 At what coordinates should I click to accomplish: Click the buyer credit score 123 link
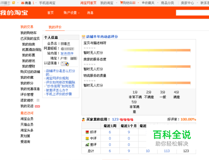click(115, 119)
